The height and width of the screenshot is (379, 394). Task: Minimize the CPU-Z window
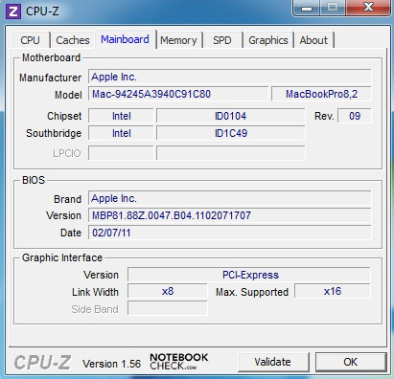tap(307, 8)
